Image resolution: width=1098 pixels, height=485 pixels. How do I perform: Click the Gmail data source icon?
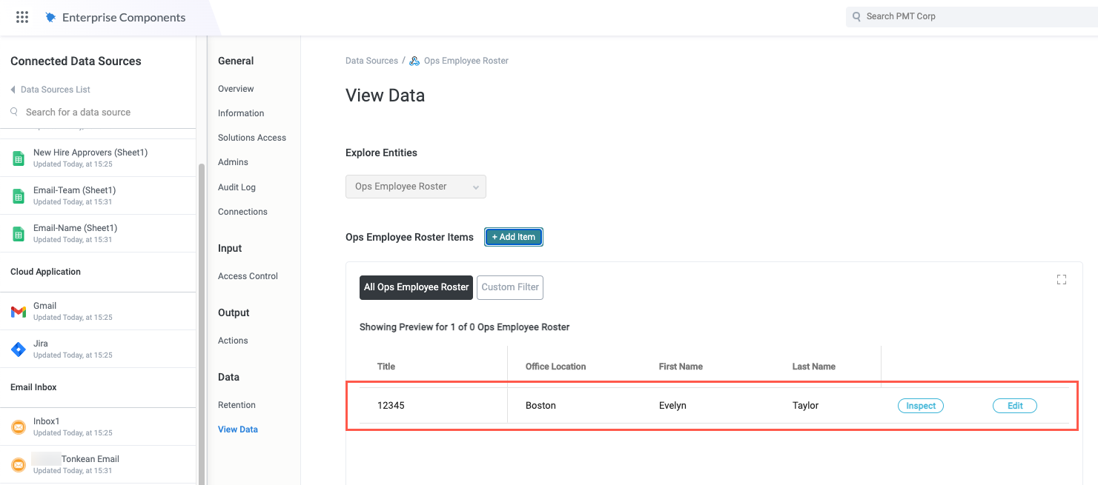click(19, 312)
